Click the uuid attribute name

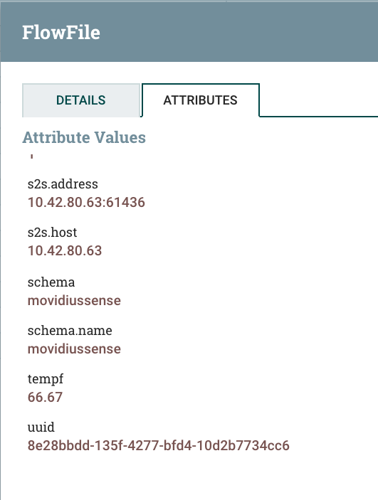[x=41, y=427]
